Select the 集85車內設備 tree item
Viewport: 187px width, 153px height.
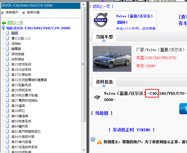click(x=21, y=142)
